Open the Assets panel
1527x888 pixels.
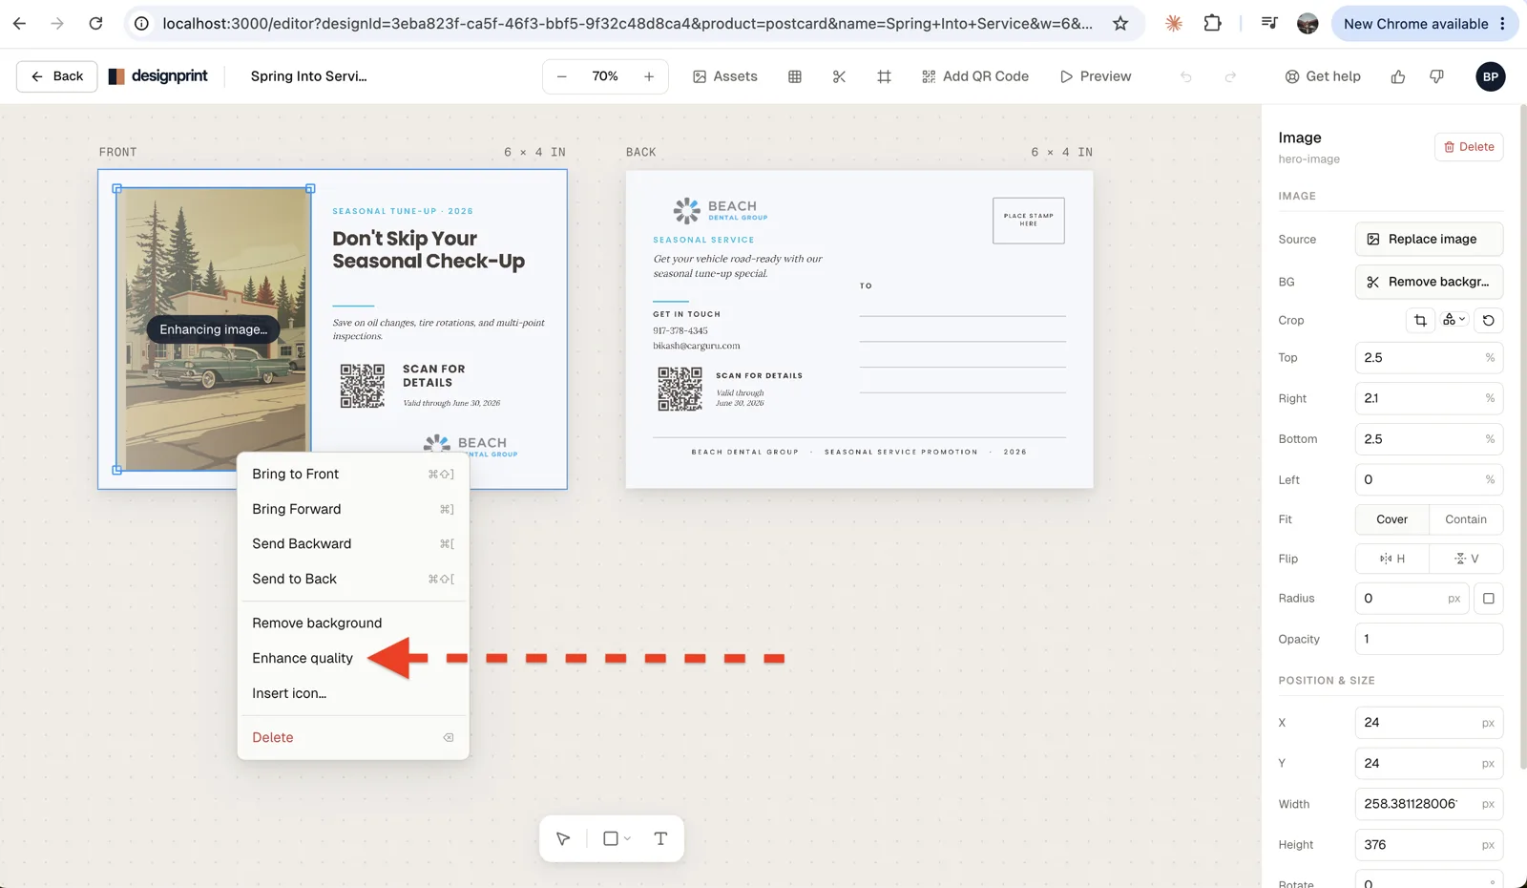725,76
